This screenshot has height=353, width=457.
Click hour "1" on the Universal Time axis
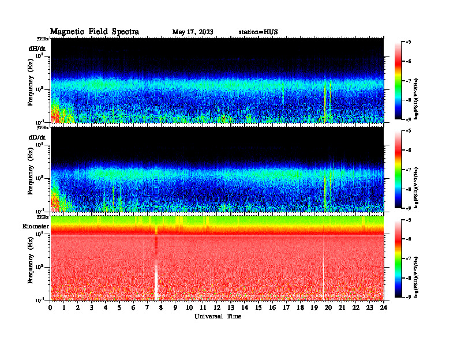click(x=64, y=307)
